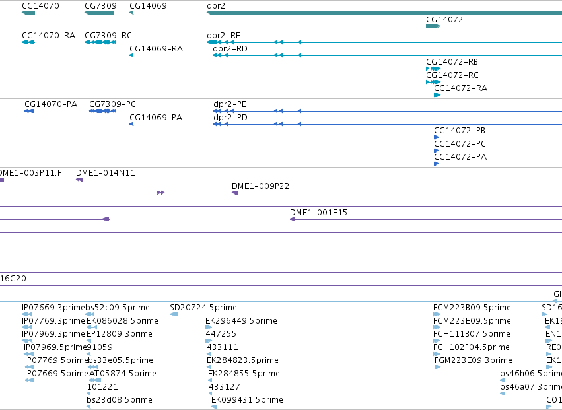
Task: Click the dpr2 gene name
Action: coord(216,6)
